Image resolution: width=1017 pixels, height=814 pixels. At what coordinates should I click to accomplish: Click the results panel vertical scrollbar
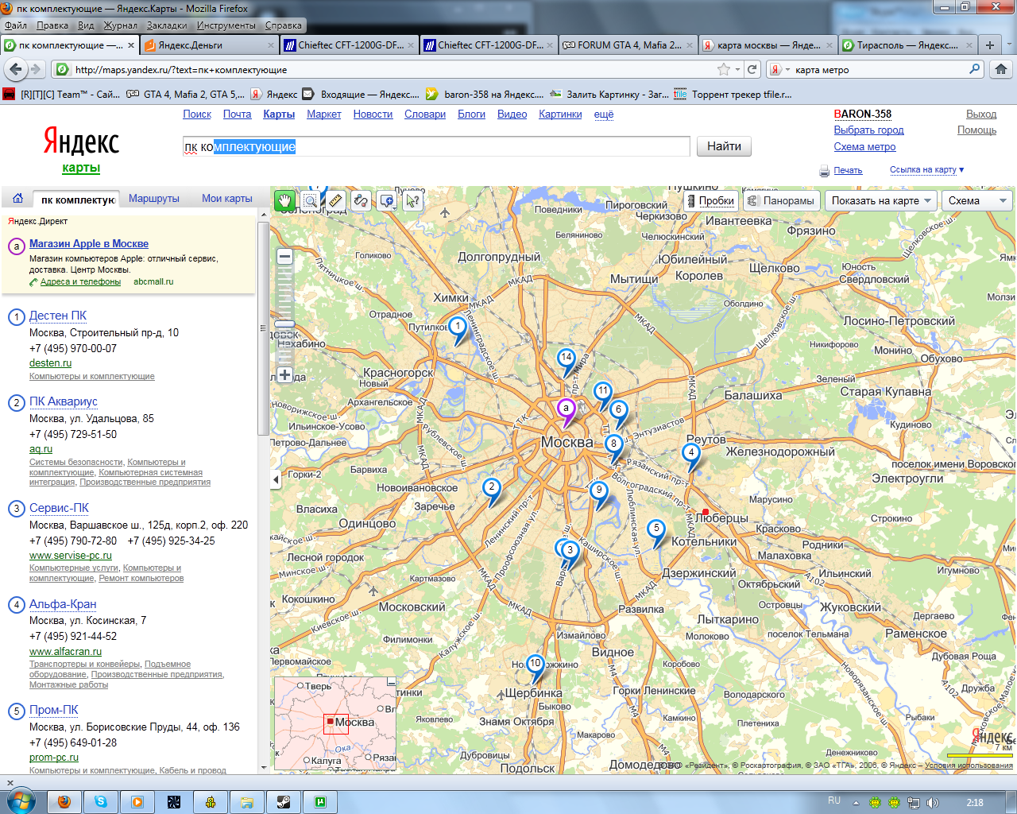tap(263, 329)
